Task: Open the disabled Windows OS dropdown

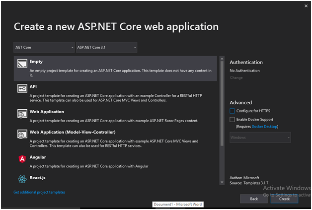Action: 260,138
